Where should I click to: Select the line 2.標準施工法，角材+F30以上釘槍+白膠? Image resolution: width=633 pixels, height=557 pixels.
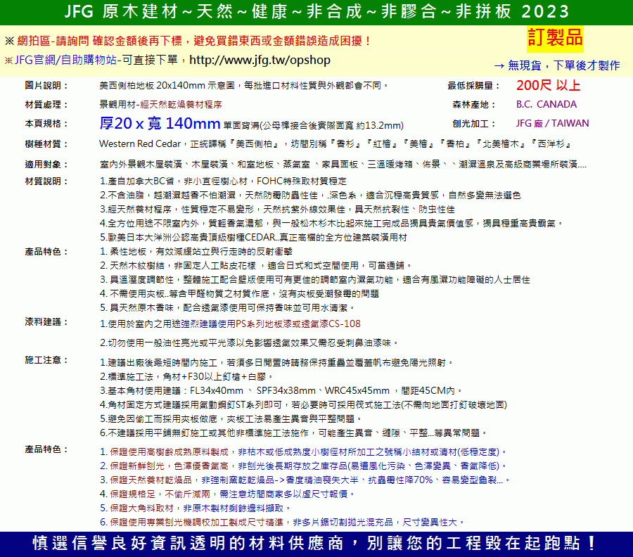[186, 376]
